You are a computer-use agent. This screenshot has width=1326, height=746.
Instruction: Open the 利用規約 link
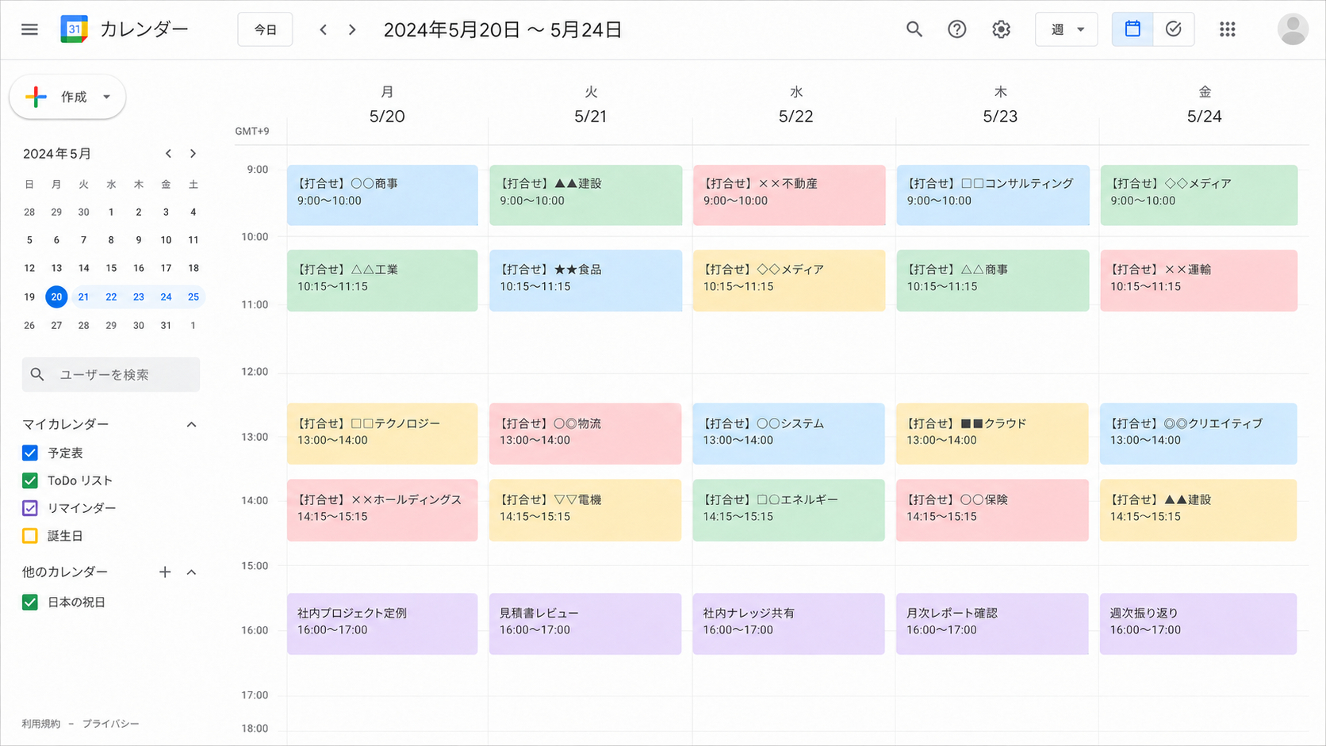click(41, 724)
